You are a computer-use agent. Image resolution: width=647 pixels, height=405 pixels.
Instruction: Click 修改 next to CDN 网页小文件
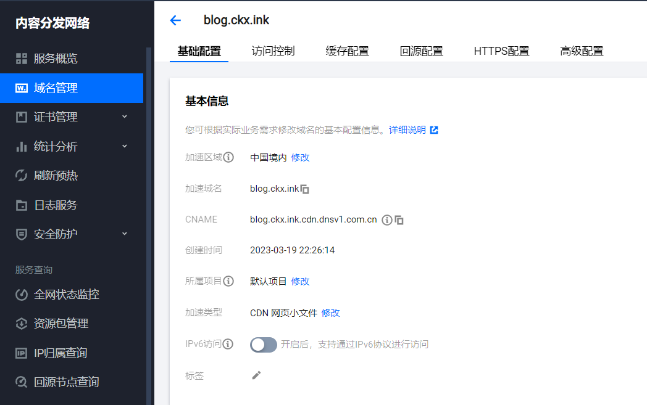tap(330, 313)
